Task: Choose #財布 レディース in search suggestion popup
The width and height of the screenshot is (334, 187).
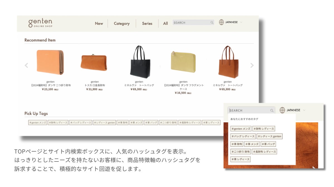Action: [x=264, y=129]
